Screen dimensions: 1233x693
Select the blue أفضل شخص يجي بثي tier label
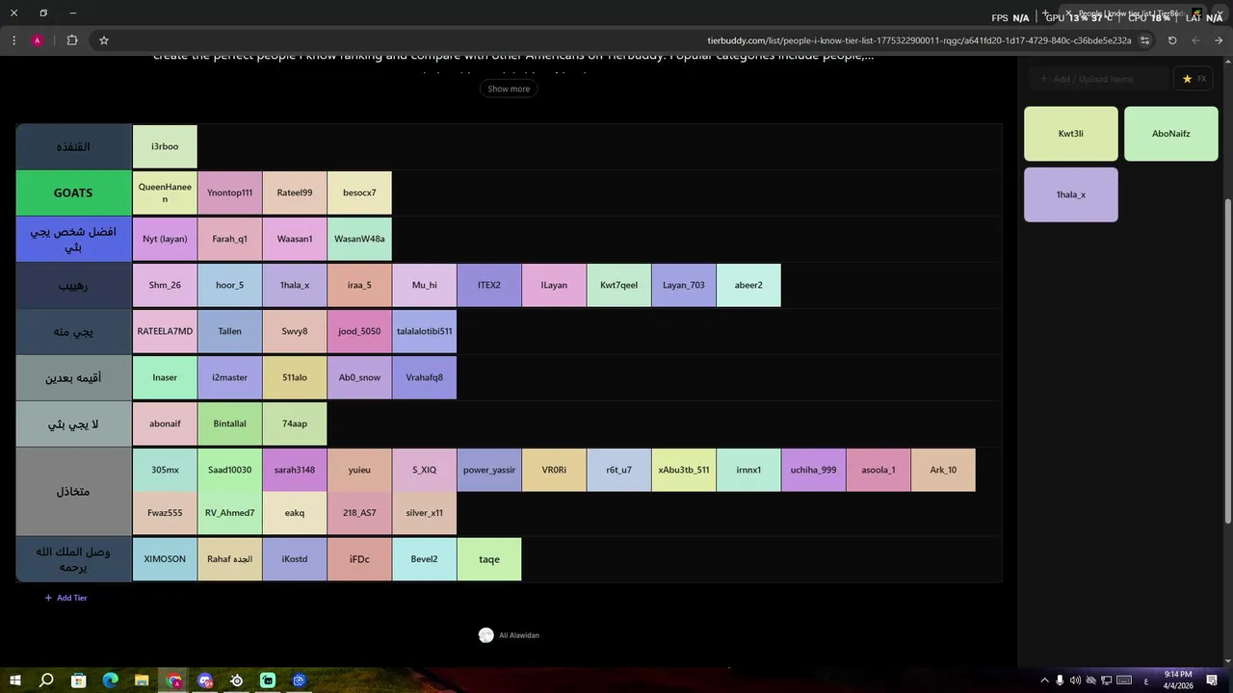point(73,239)
